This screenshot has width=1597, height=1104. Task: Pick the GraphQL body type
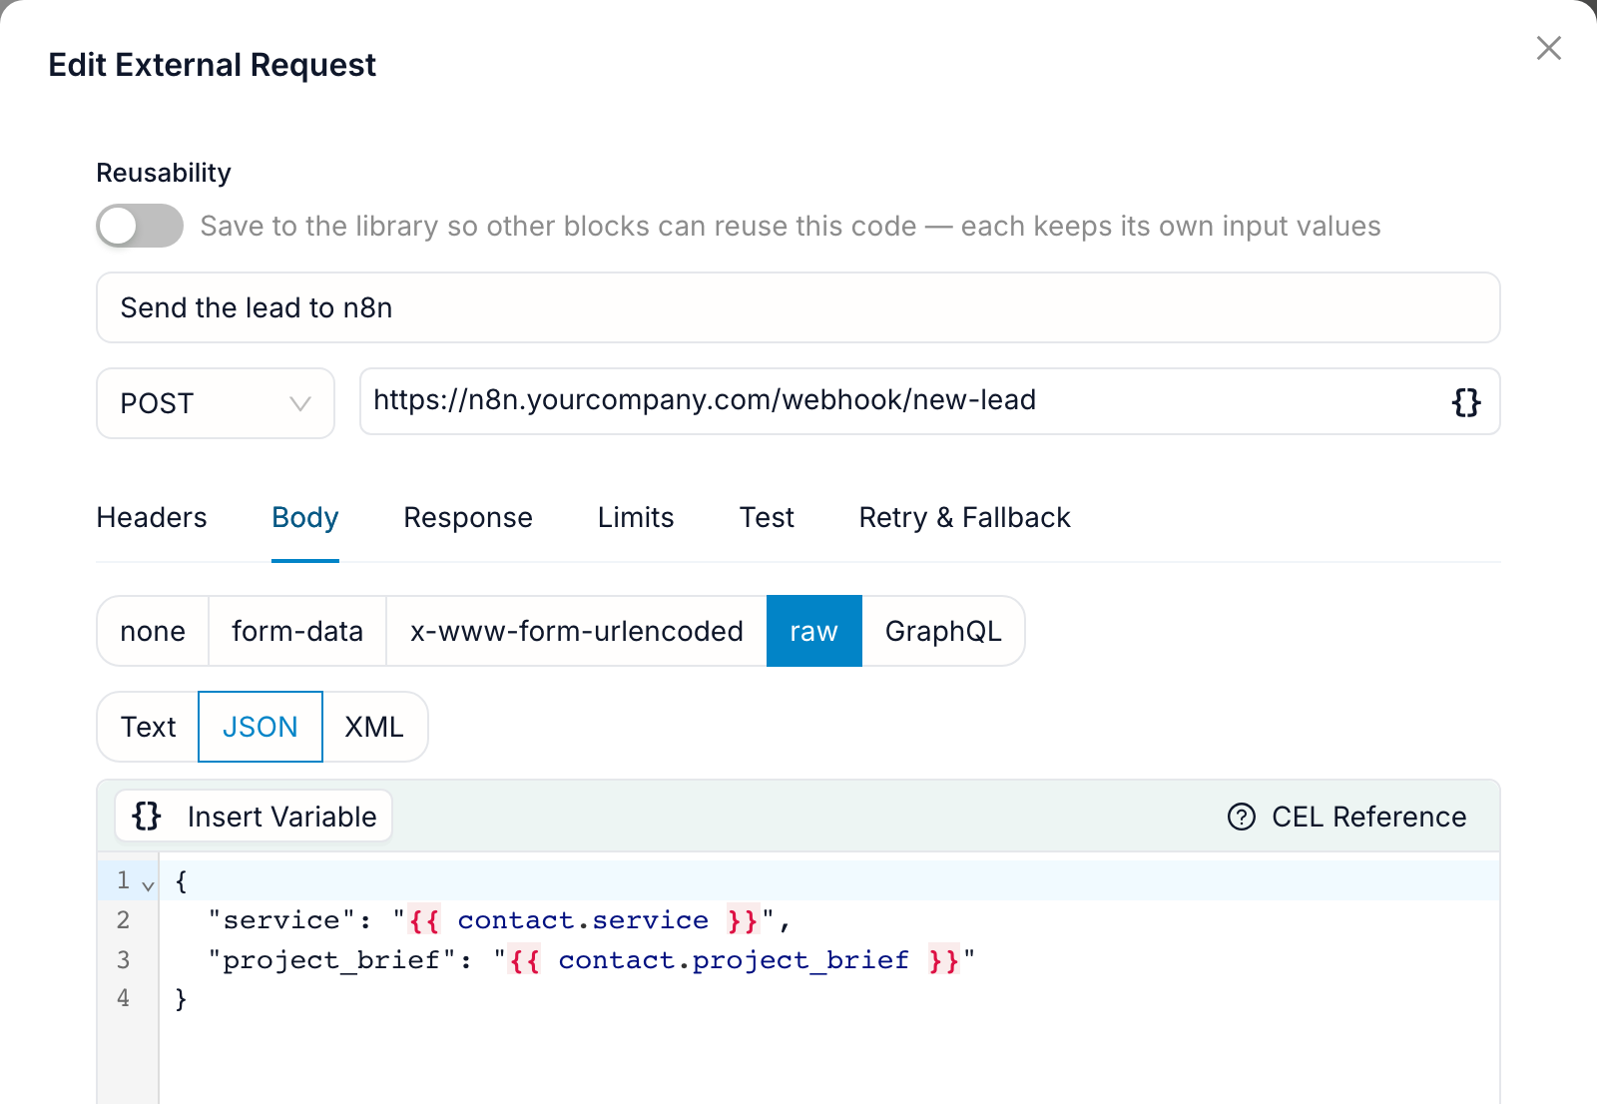[x=943, y=631]
